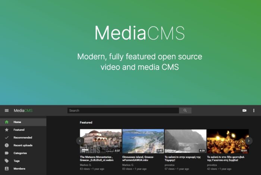The width and height of the screenshot is (261, 175).
Task: Open the Oinousses island video thumbnail
Action: pos(143,141)
